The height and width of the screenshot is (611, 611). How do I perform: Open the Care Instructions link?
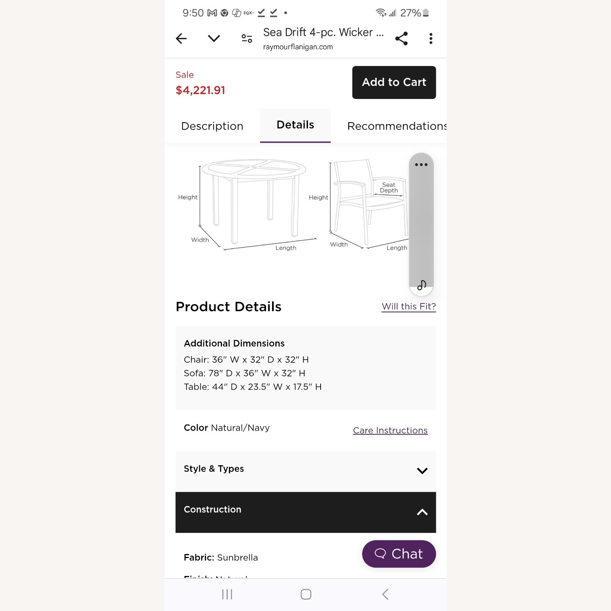[x=390, y=431]
